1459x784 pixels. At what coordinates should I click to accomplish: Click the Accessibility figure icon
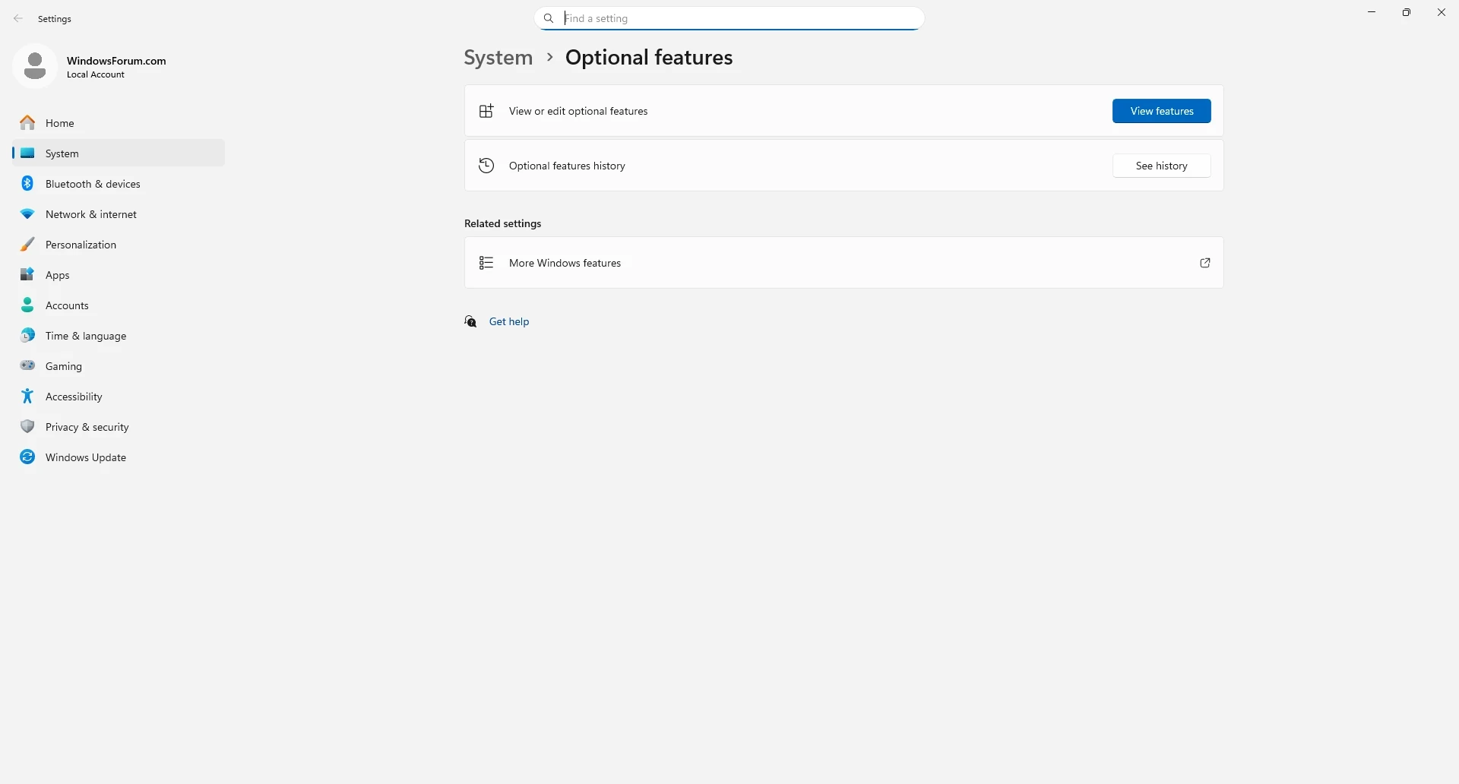27,396
